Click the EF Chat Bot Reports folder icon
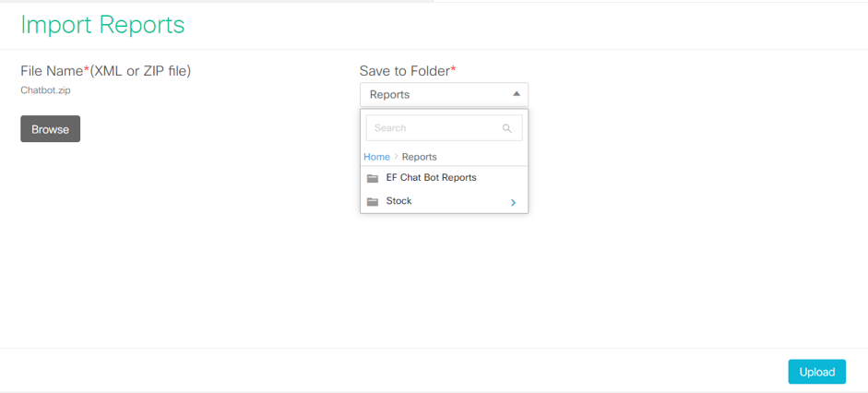 tap(373, 178)
